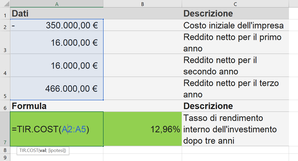Select the cell containing the TIR.COST formula
This screenshot has width=298, height=161.
point(56,128)
